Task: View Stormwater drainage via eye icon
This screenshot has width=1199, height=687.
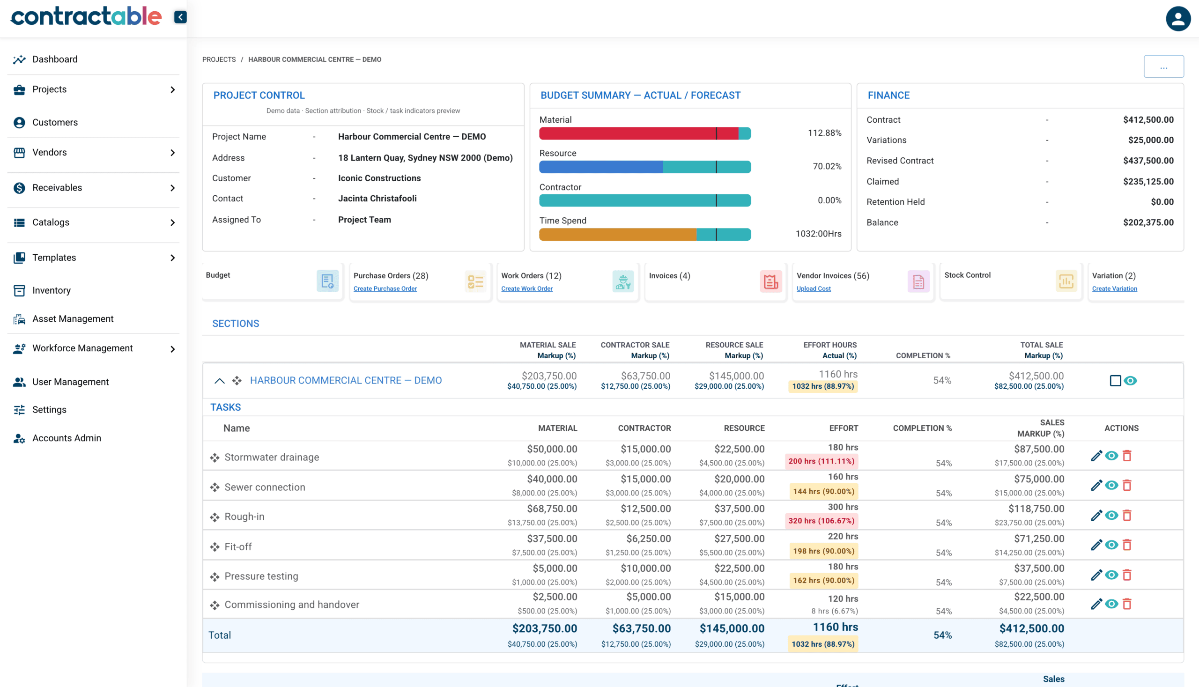Action: 1112,456
